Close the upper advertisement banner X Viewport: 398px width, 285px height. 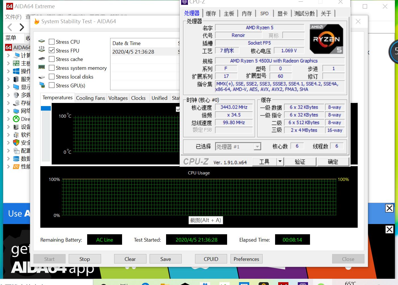(x=389, y=208)
